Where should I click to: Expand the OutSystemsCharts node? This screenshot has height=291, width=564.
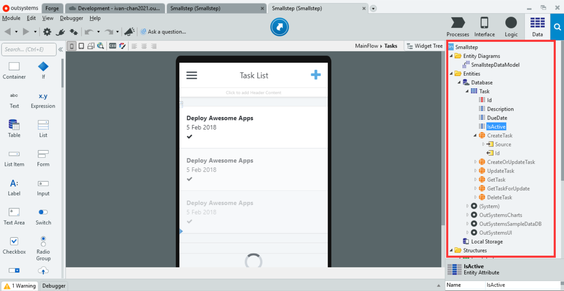(467, 215)
